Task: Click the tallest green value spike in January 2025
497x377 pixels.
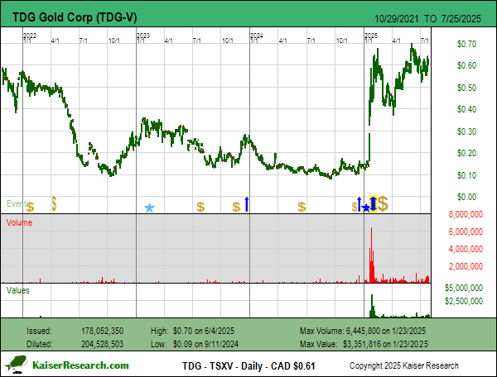Action: click(372, 306)
